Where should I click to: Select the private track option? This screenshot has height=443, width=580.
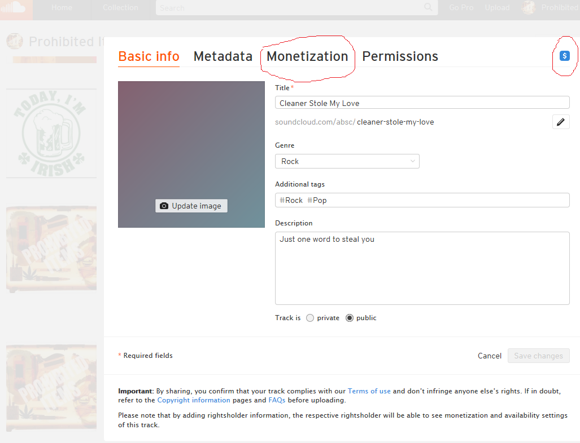pos(310,318)
